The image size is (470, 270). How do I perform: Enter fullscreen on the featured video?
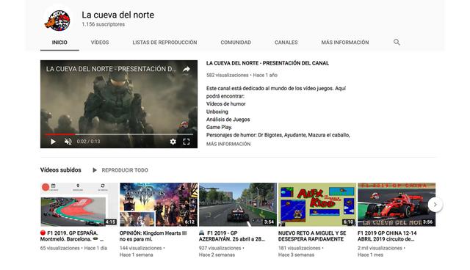[186, 142]
